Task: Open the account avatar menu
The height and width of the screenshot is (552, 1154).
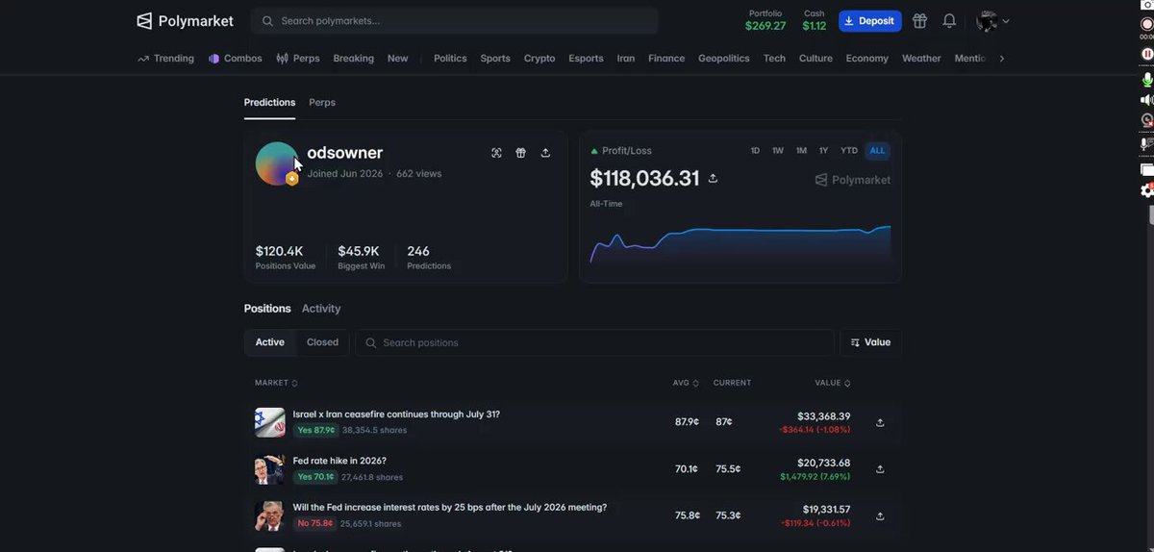Action: (x=992, y=21)
